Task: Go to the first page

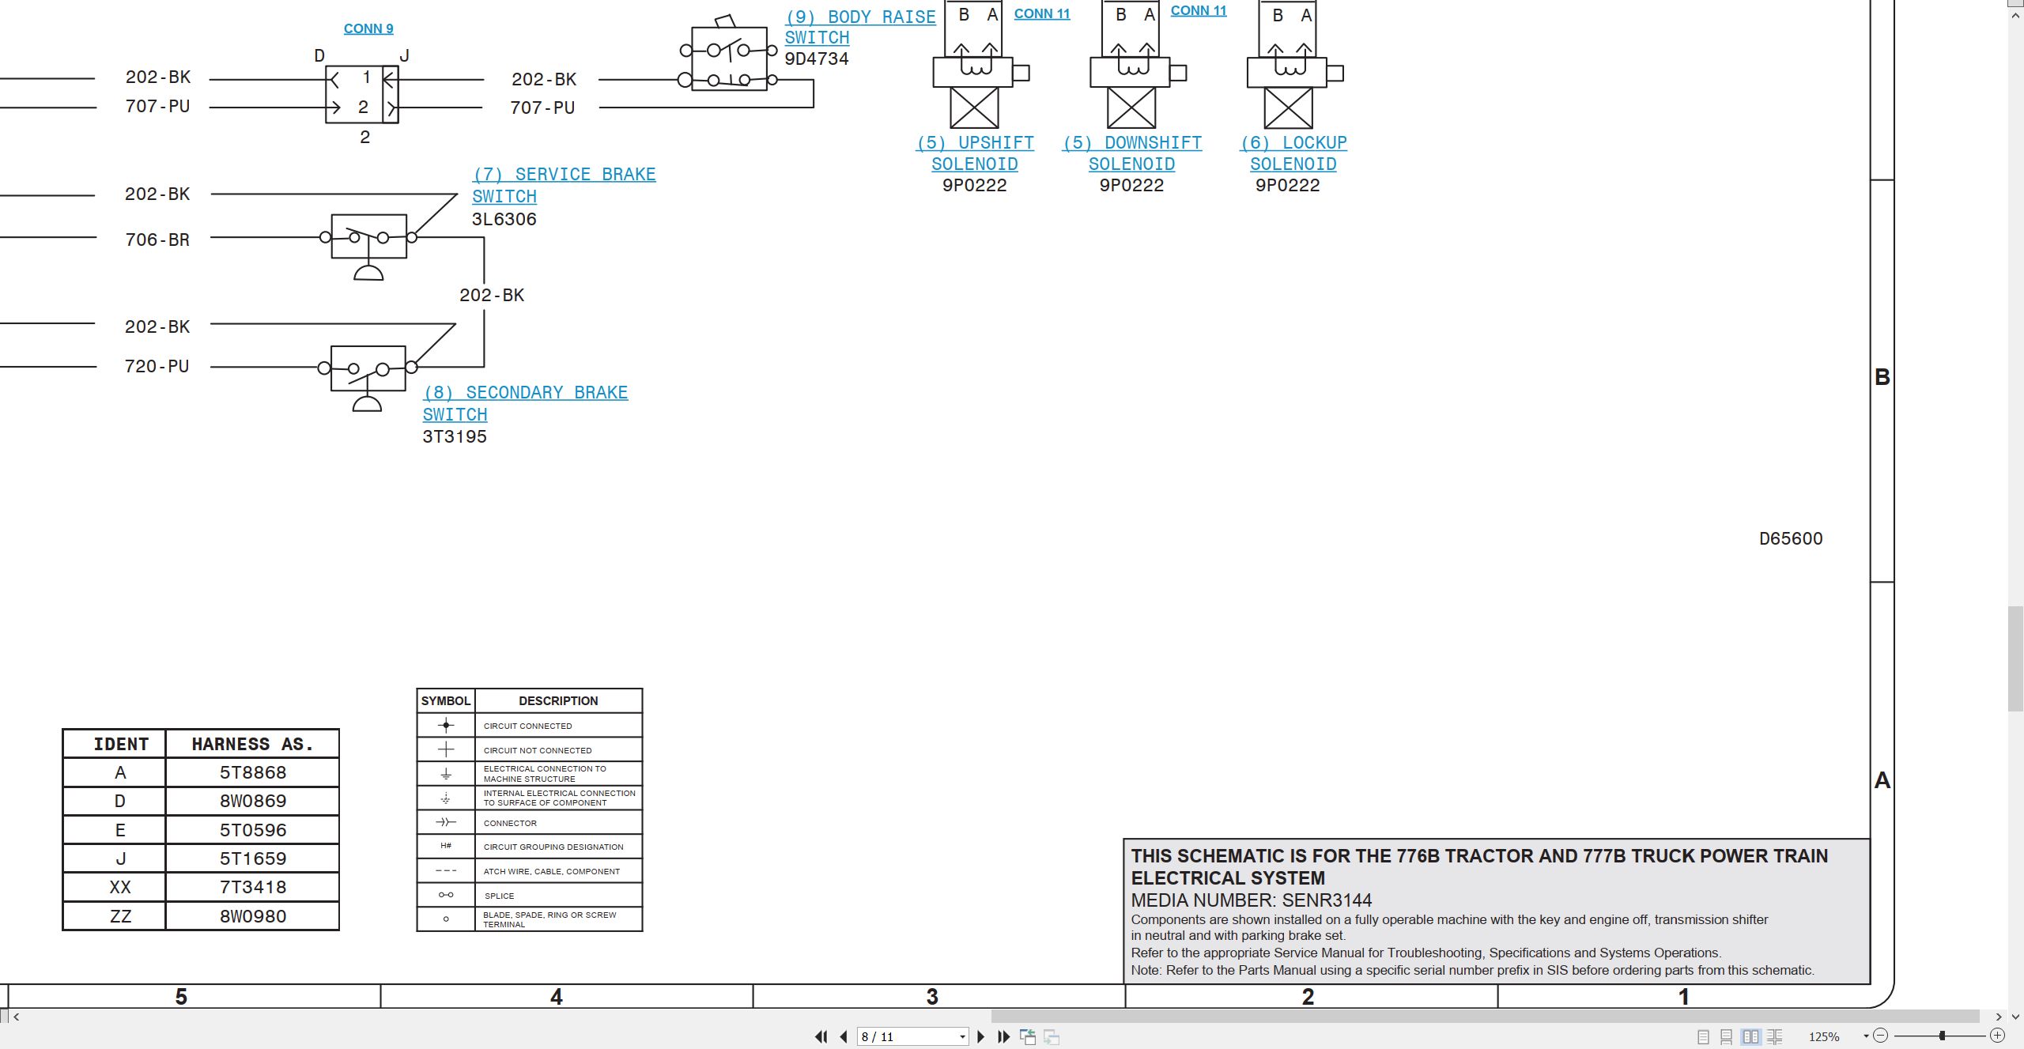Action: pos(821,1036)
